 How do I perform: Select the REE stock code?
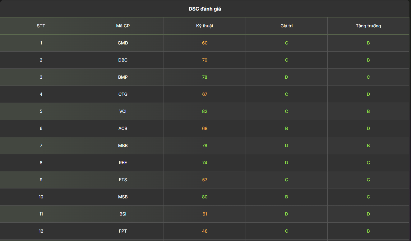pyautogui.click(x=123, y=163)
